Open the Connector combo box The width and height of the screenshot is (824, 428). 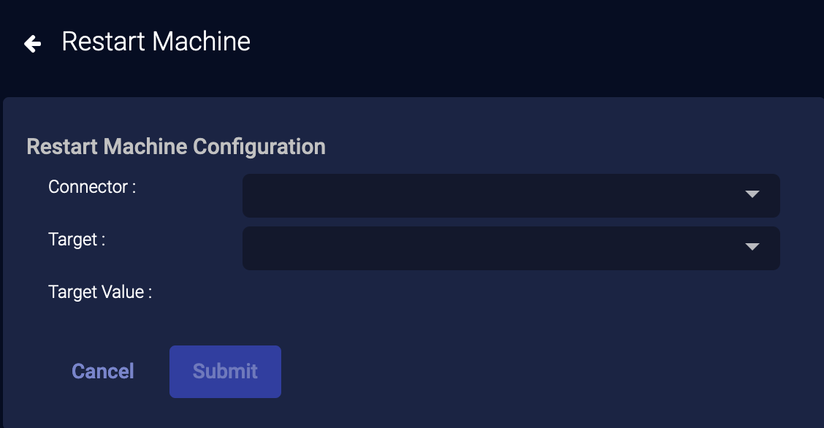pos(511,196)
